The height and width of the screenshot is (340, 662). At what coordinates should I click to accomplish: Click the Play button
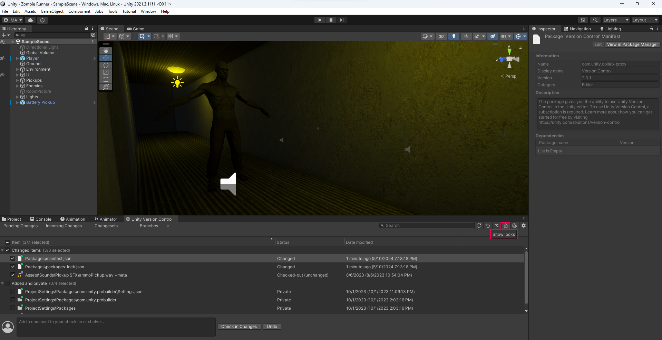pyautogui.click(x=320, y=20)
